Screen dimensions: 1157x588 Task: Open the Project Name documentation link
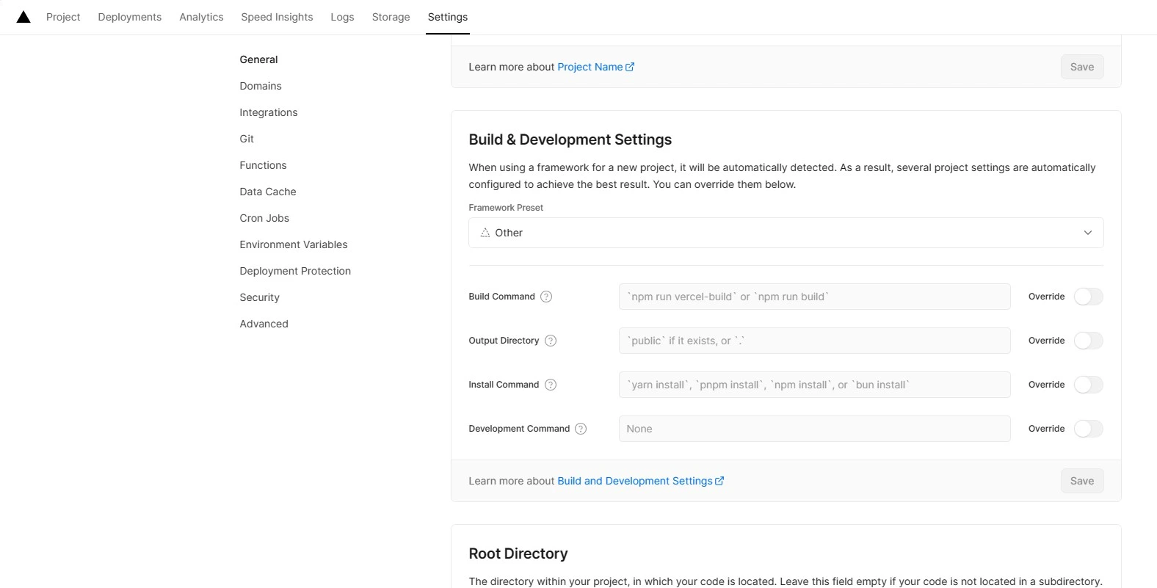(595, 67)
